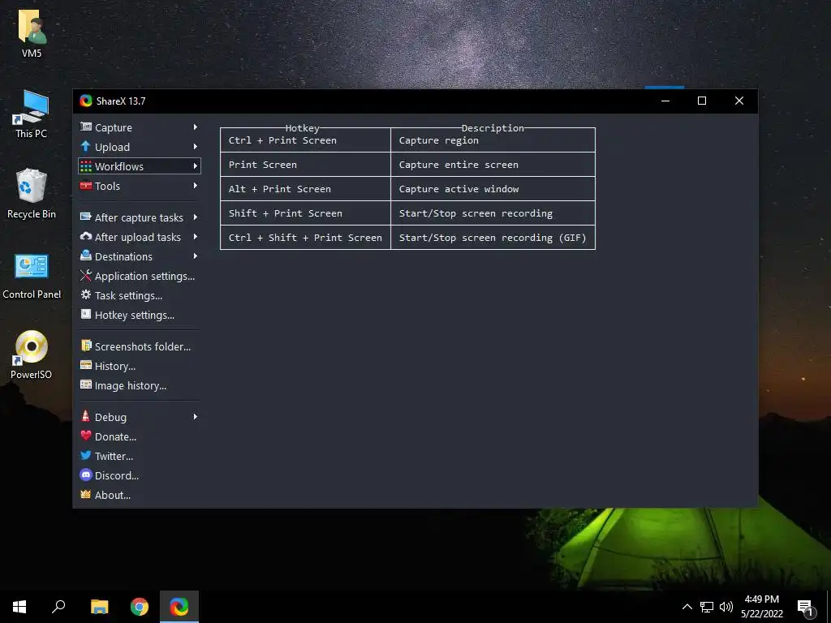
Task: Select the Control Panel desktop icon
Action: (x=32, y=276)
